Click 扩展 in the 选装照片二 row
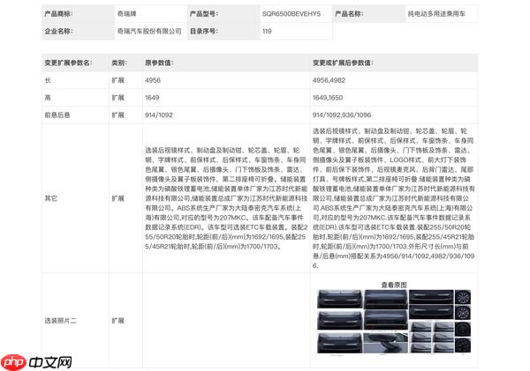 click(118, 321)
